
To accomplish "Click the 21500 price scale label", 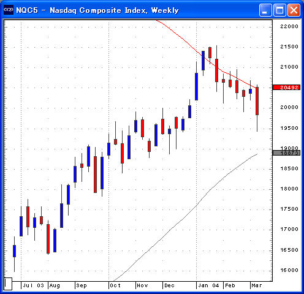I will (x=289, y=47).
